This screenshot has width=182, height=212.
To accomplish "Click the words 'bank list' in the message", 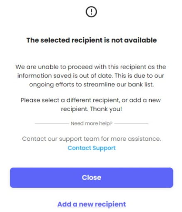I will click(x=141, y=84).
